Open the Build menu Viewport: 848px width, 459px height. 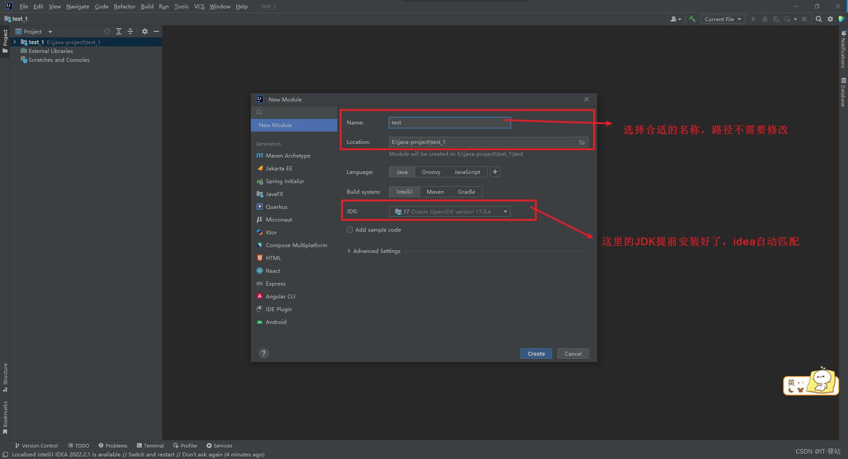147,6
